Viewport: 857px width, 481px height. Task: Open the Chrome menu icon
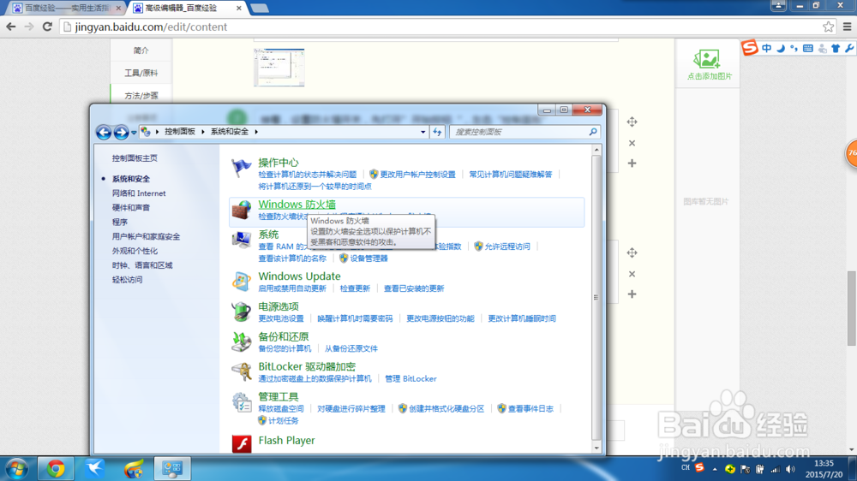coord(848,27)
